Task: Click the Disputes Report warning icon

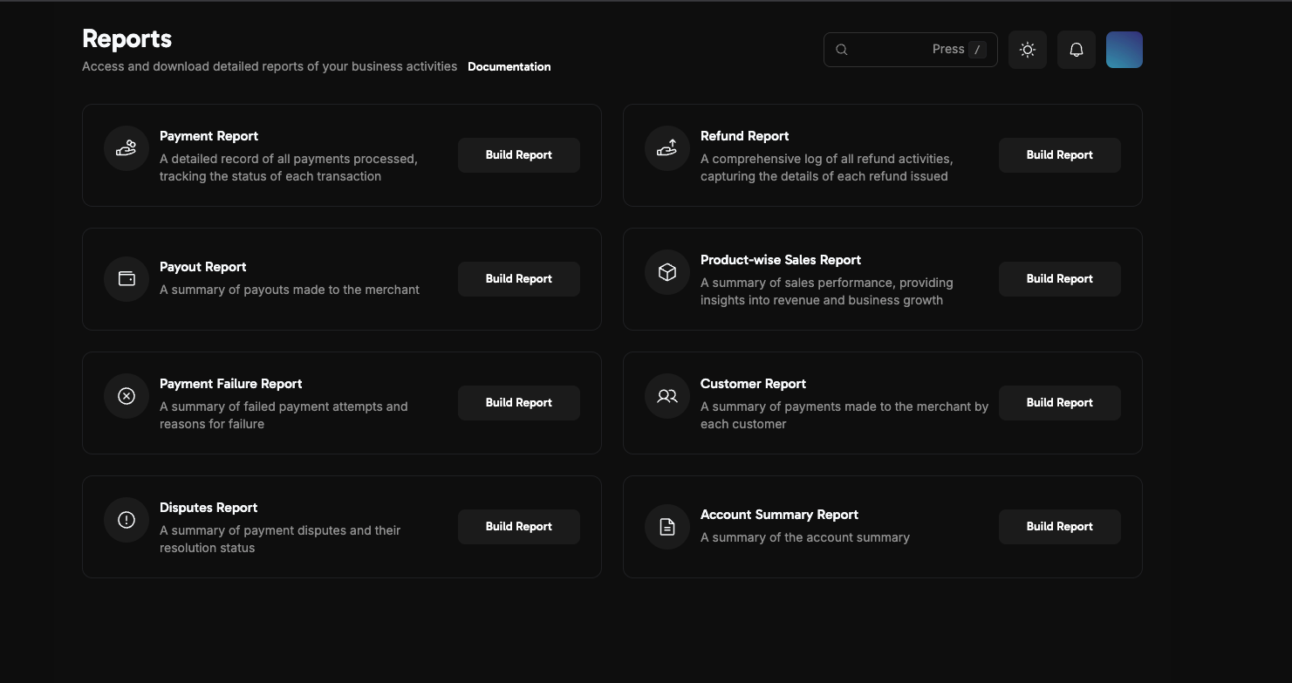Action: pyautogui.click(x=126, y=519)
